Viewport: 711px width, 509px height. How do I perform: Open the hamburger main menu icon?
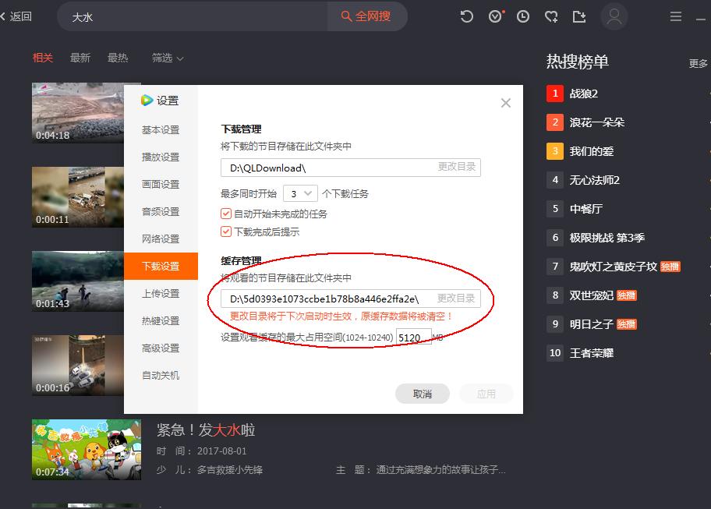coord(674,16)
